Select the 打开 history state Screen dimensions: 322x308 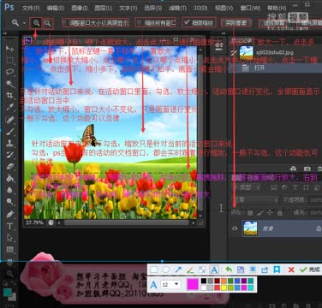(x=275, y=68)
